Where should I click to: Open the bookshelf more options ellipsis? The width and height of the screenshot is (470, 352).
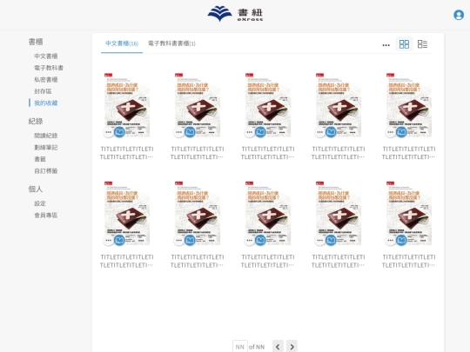click(x=386, y=45)
